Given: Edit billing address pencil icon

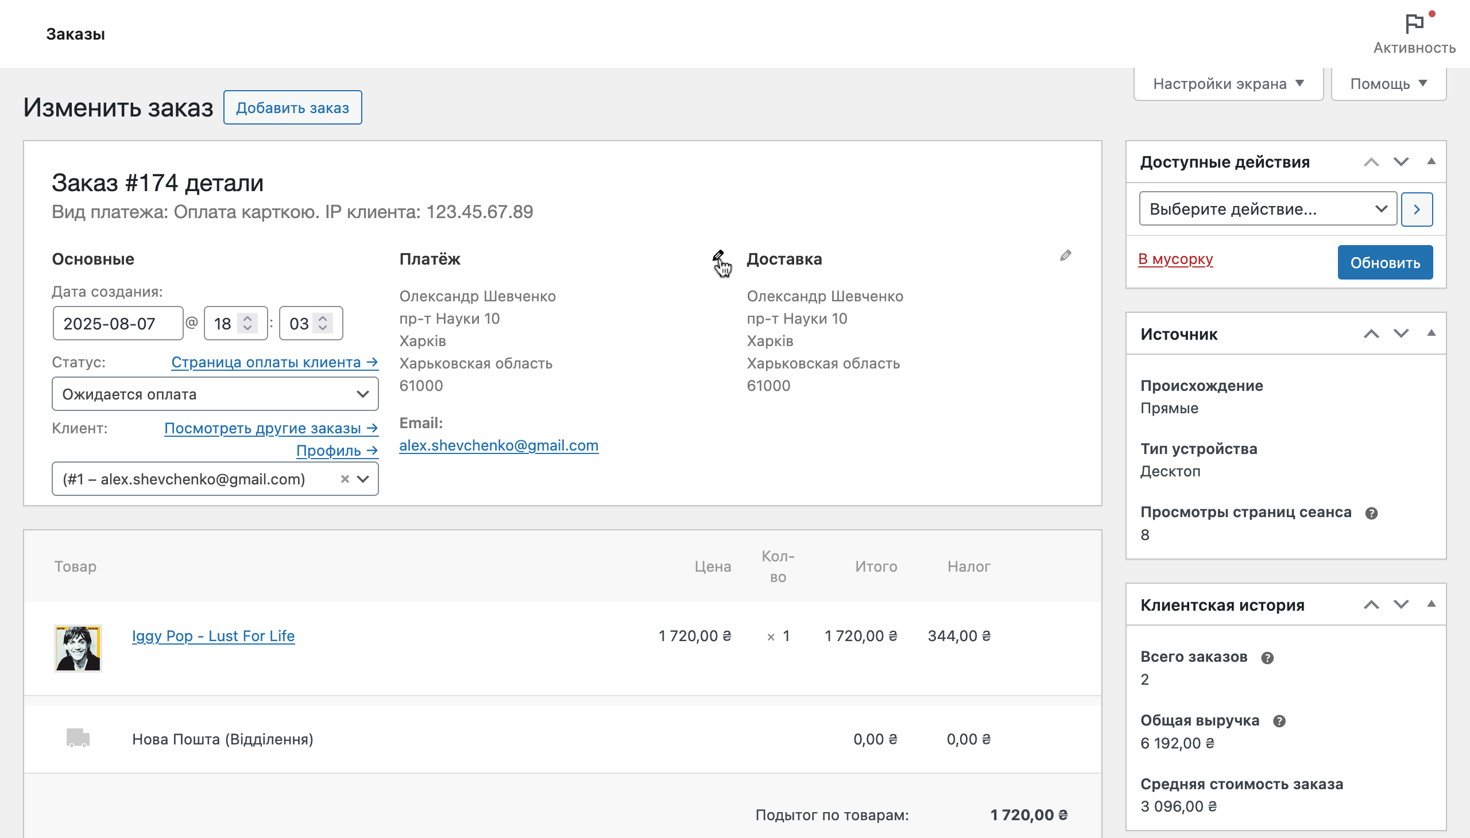Looking at the screenshot, I should tap(718, 255).
